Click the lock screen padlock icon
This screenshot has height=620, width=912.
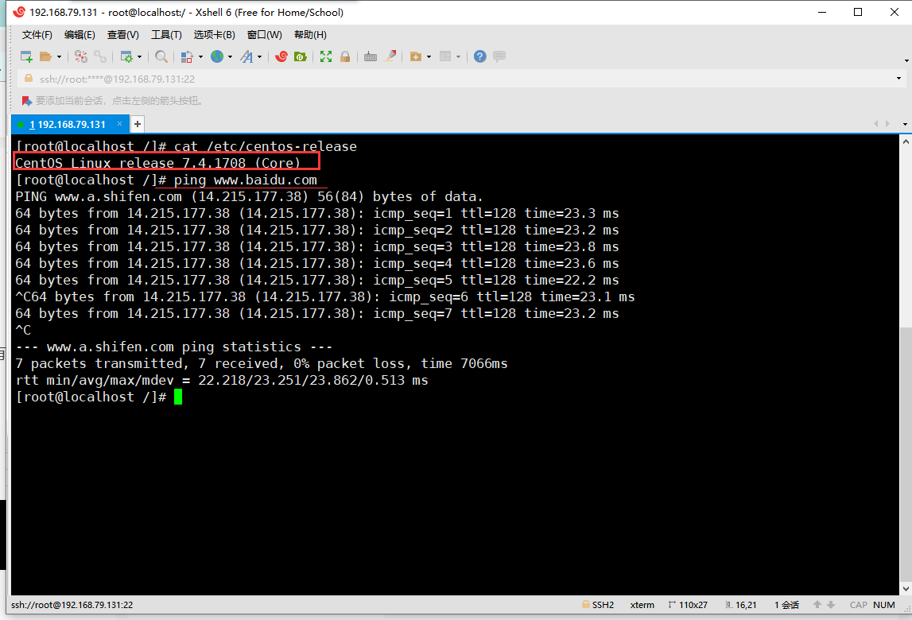345,56
